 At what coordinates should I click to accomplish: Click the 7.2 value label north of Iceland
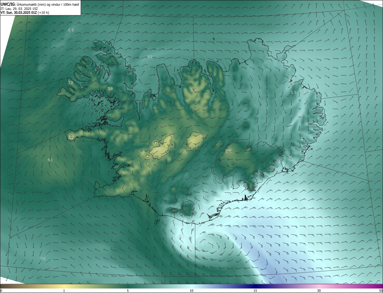tap(150, 57)
